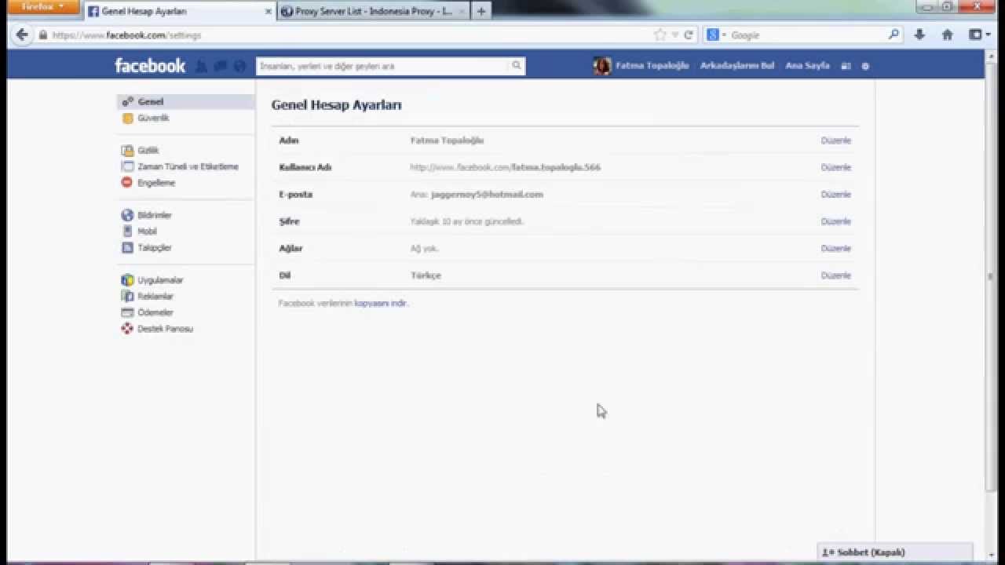This screenshot has width=1005, height=565.
Task: Select Genel in settings sidebar
Action: tap(186, 101)
